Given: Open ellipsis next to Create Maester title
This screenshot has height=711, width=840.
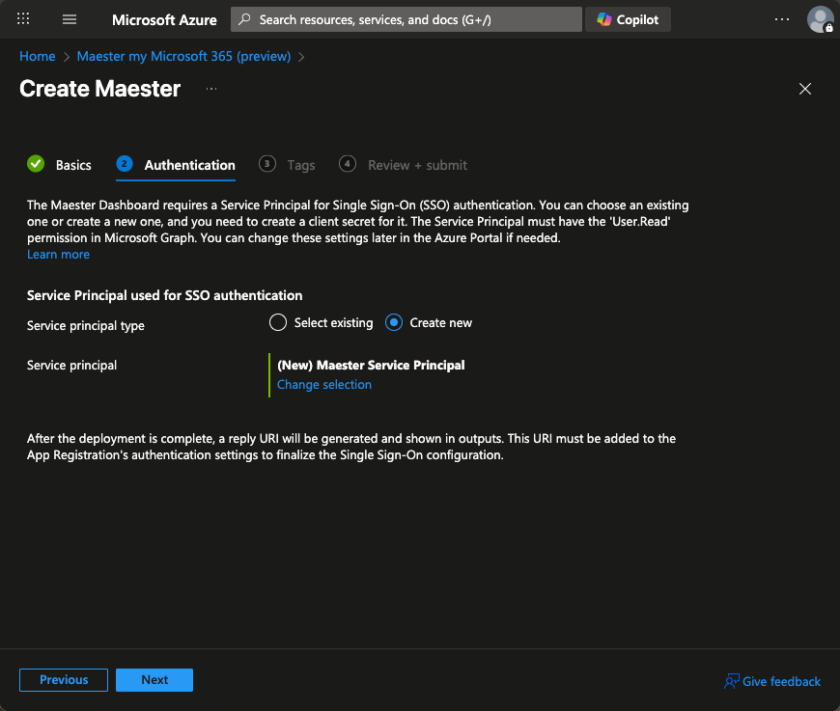Looking at the screenshot, I should coord(211,89).
